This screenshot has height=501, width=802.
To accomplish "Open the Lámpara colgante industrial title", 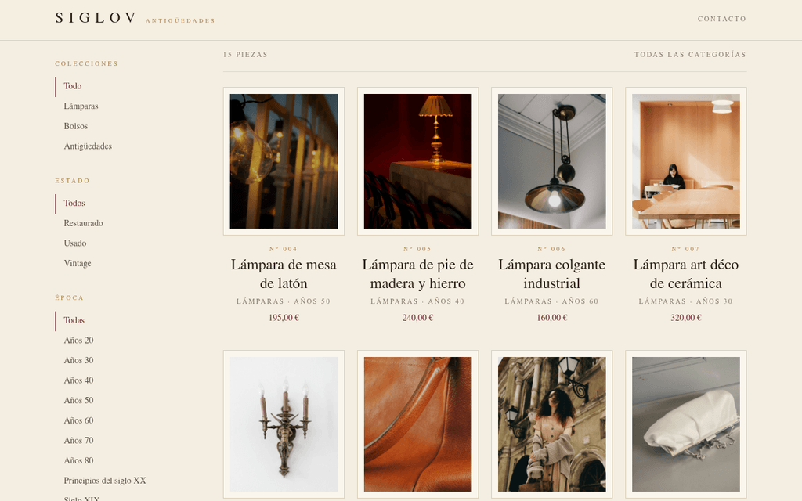I will pos(552,274).
